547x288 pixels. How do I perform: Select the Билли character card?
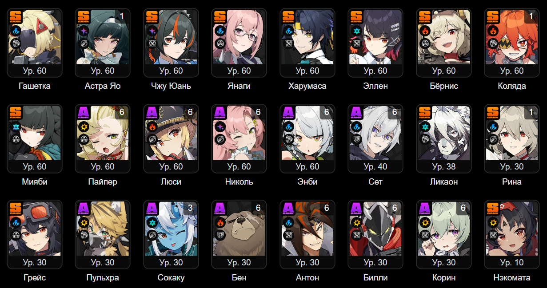point(375,234)
